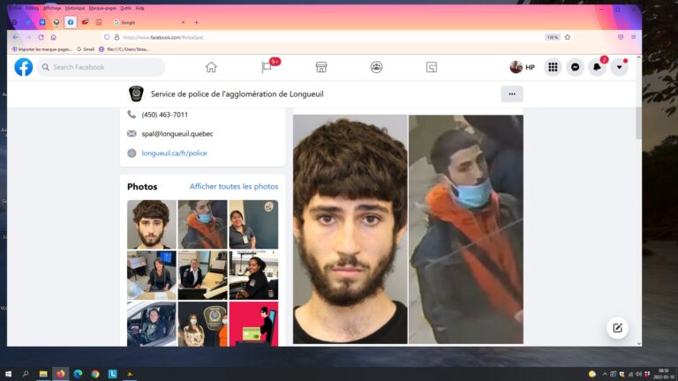Viewport: 678px width, 381px height.
Task: Bookmark page with the star icon
Action: pos(568,37)
